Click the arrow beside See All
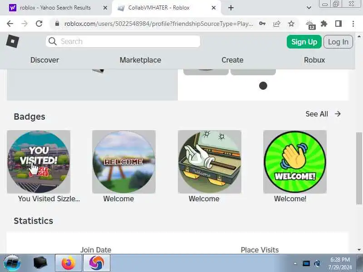Screen dimensions: 363x272 coord(338,114)
